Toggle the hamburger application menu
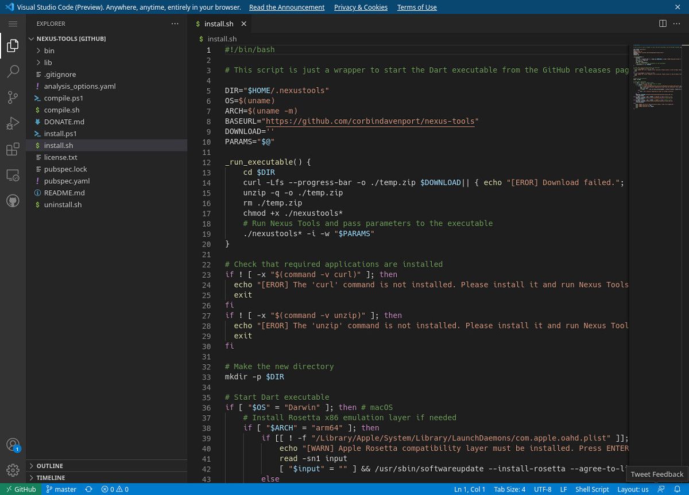Image resolution: width=689 pixels, height=495 pixels. click(x=13, y=24)
